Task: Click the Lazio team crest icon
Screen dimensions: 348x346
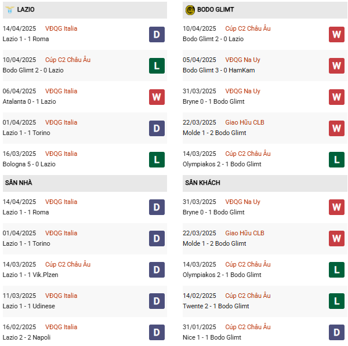Action: click(x=10, y=10)
